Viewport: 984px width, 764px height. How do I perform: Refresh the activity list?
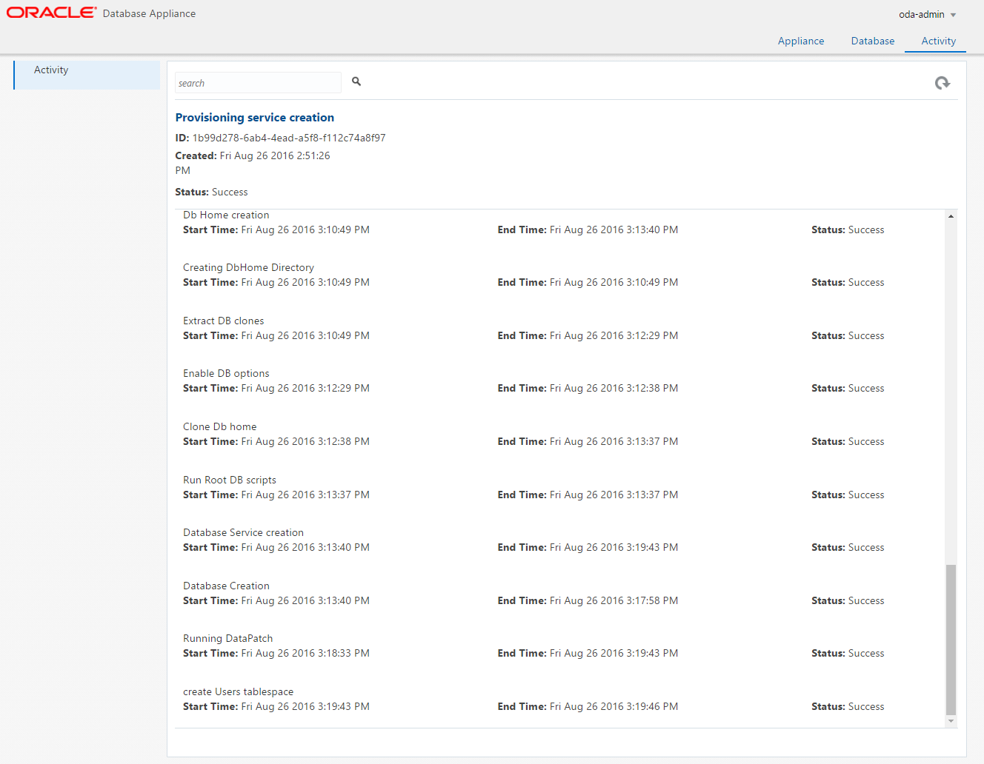click(942, 83)
